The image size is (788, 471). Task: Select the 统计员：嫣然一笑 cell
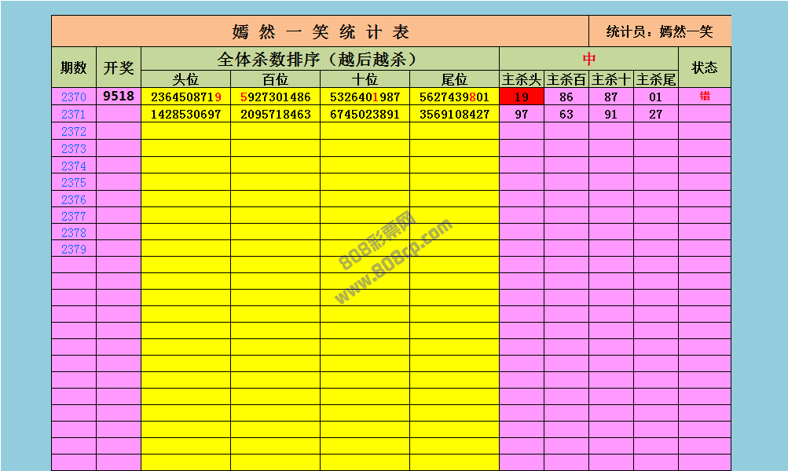pos(660,32)
